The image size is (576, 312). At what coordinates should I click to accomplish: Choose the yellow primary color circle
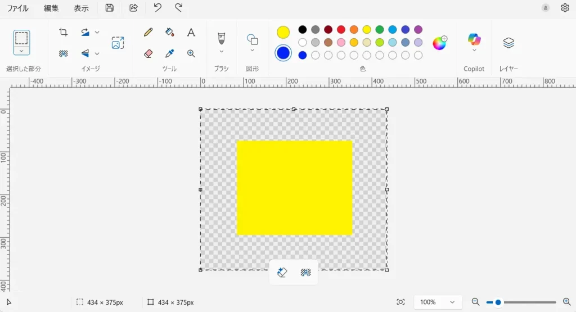click(x=283, y=32)
